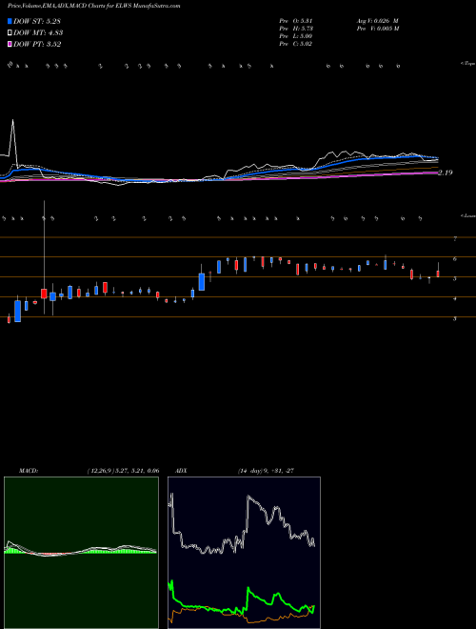Click the blue DOW ST legend swatch
476x629 pixels.
[x=10, y=21]
